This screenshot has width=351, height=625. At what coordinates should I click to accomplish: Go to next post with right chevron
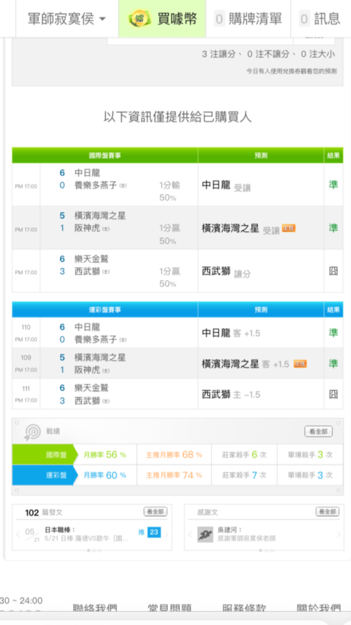point(167,534)
